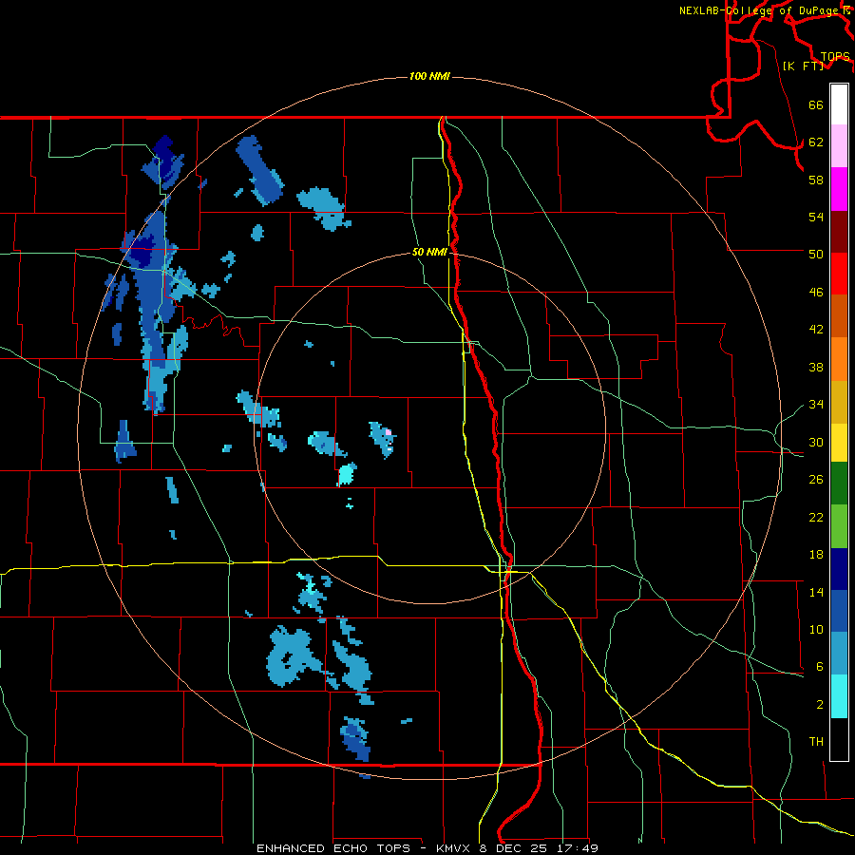
Task: Click the '22' legend value
Action: 816,517
